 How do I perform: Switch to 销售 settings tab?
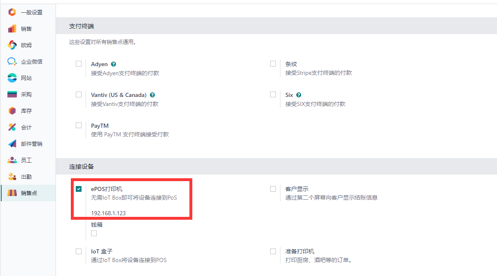[x=28, y=29]
